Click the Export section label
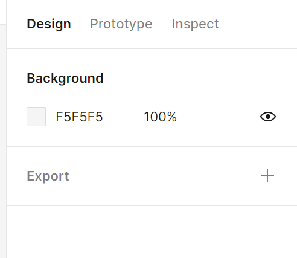 click(x=48, y=176)
